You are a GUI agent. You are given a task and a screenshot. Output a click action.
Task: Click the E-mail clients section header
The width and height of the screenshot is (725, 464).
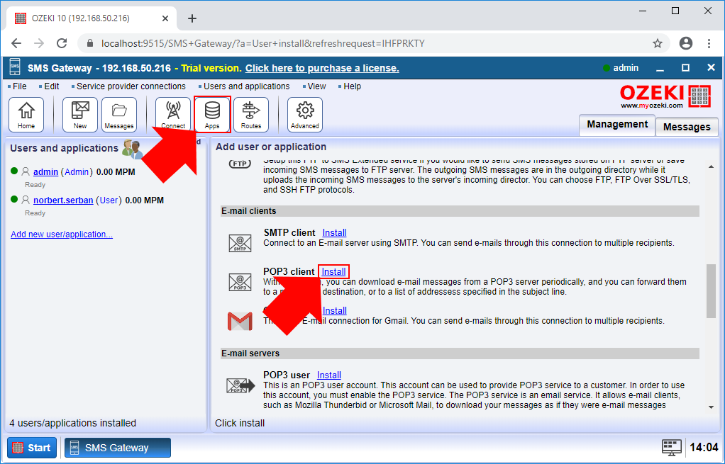click(460, 211)
